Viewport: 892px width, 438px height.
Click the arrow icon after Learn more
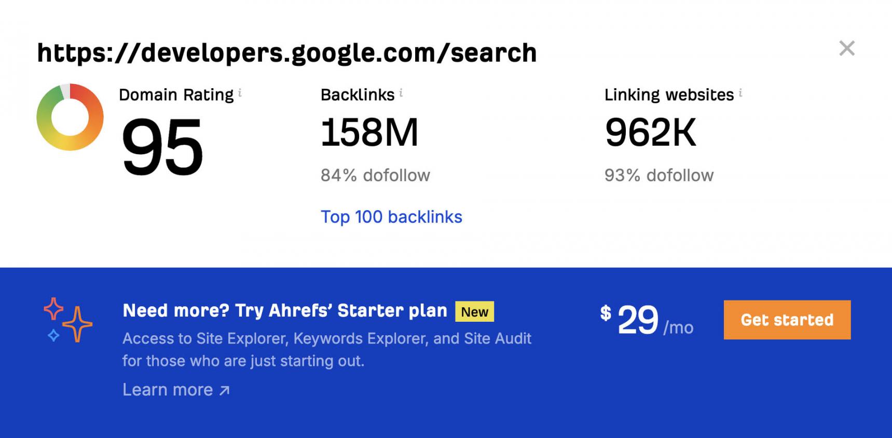point(224,390)
